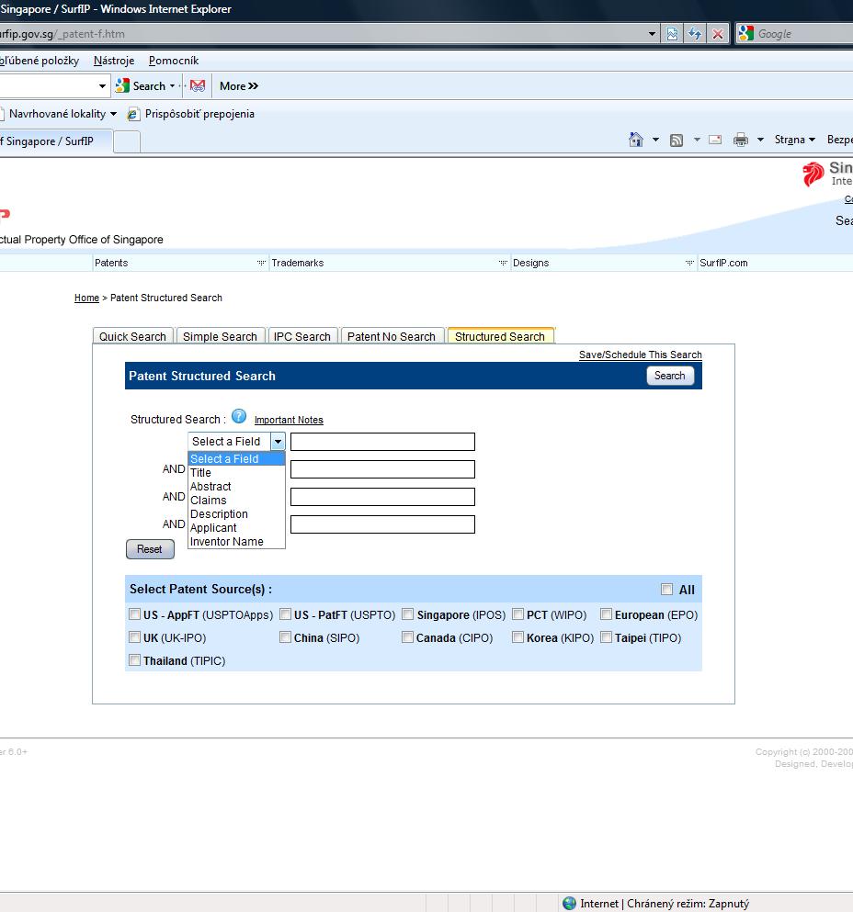Open the Google toolbar search box dropdown
The width and height of the screenshot is (853, 912).
coord(102,86)
